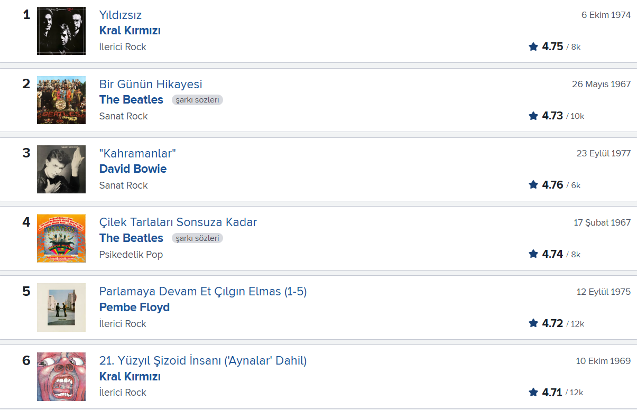Screen dimensions: 637x410
Task: Open the Wish You Were Here cover thumbnail
Action: coord(61,308)
